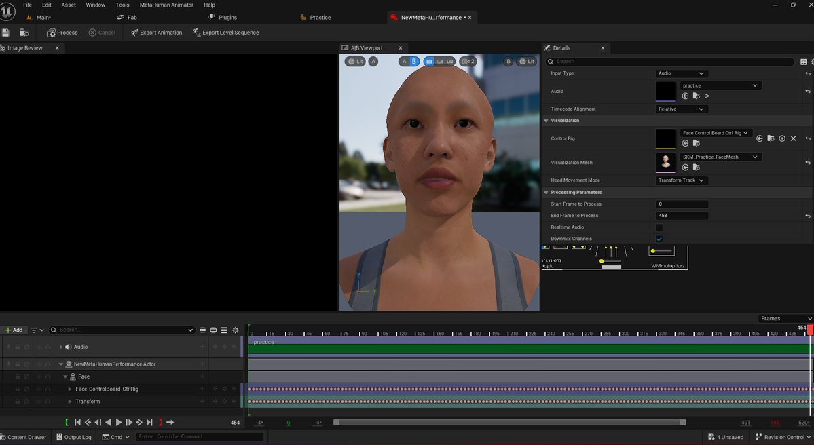Open the Input Type dropdown

click(x=682, y=73)
